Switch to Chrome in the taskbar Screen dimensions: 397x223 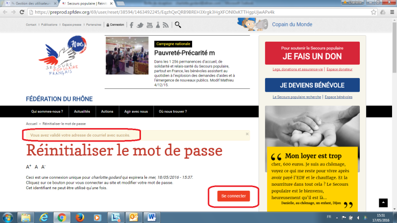pos(62,218)
